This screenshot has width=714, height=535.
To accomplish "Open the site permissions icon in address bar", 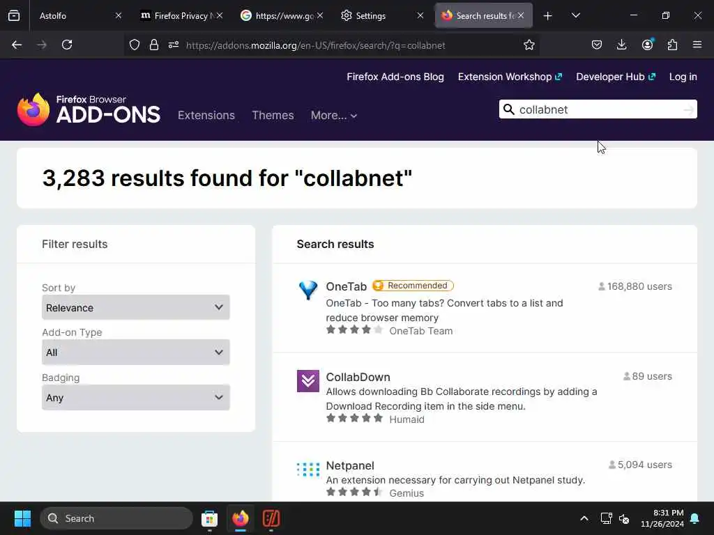I will tap(174, 45).
